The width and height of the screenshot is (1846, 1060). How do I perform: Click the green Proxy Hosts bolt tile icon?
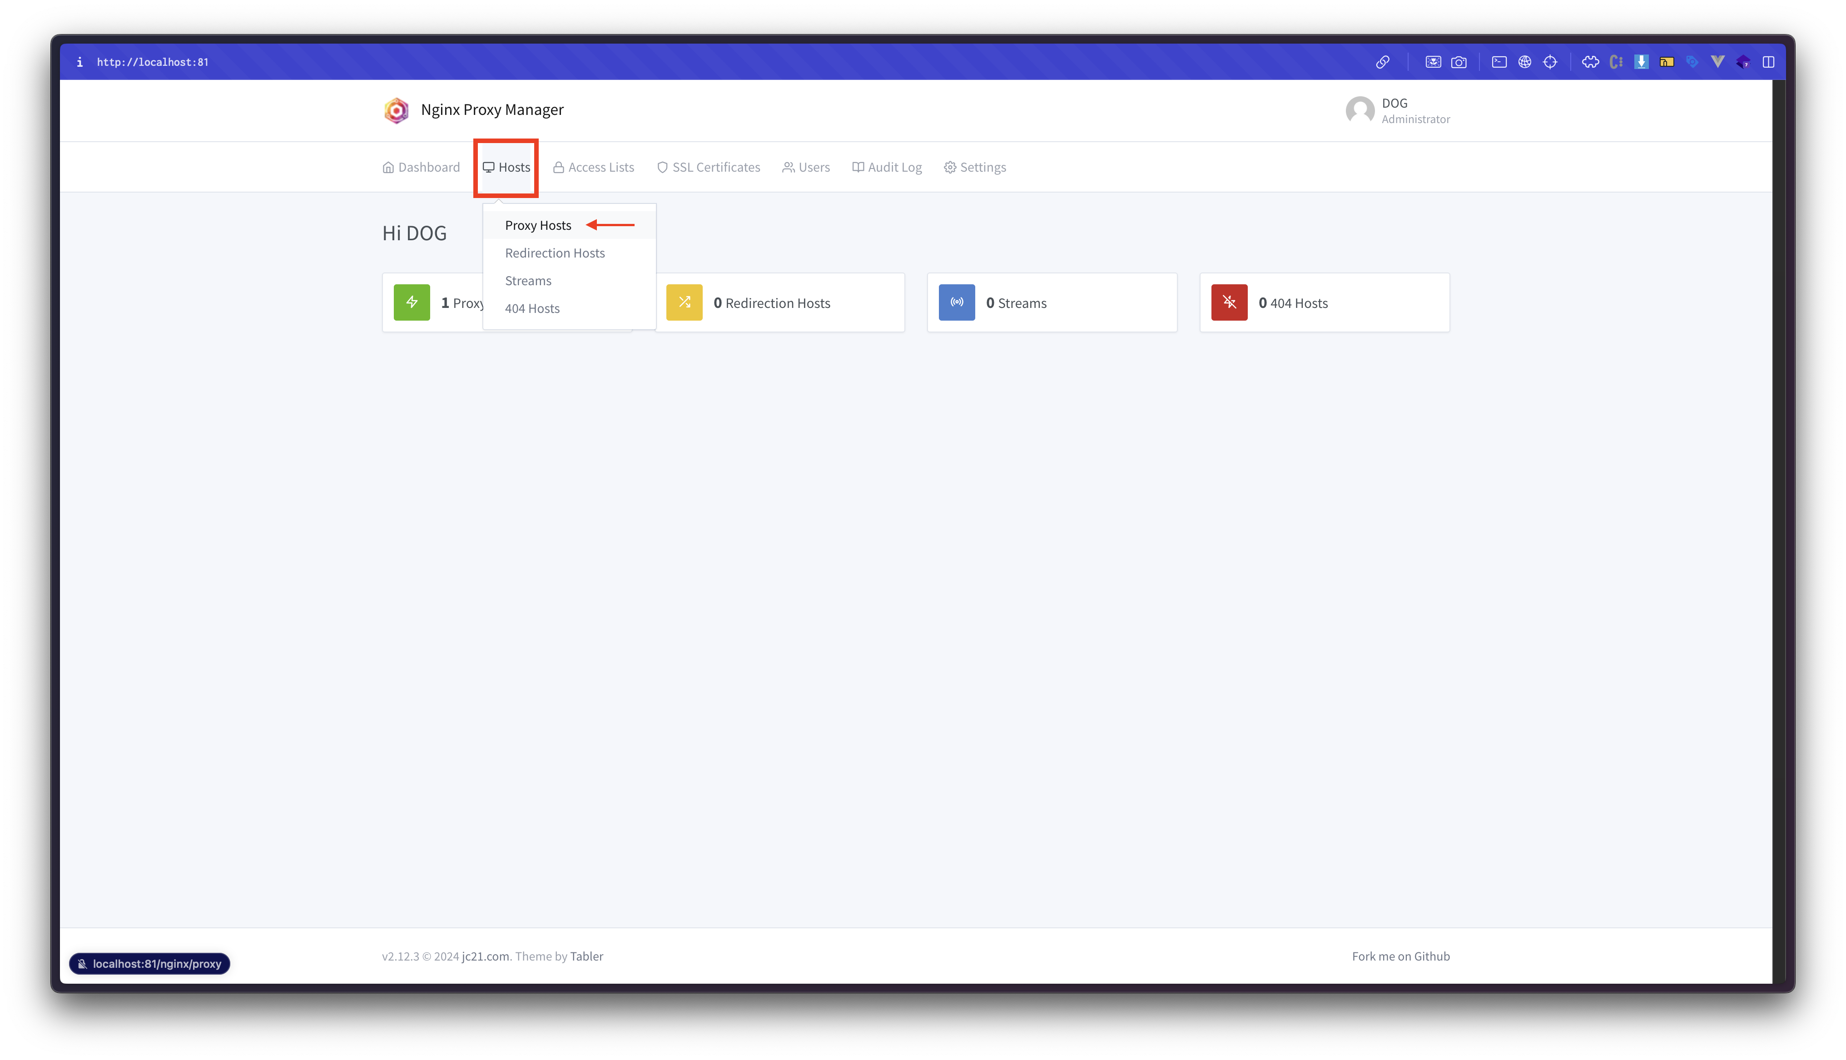click(x=412, y=302)
